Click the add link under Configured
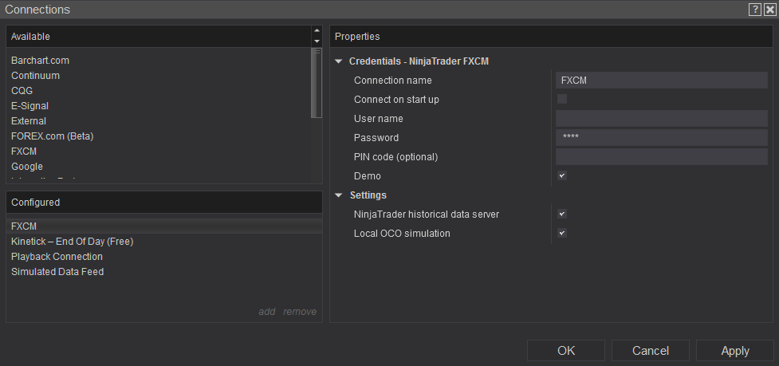The image size is (779, 366). 266,312
